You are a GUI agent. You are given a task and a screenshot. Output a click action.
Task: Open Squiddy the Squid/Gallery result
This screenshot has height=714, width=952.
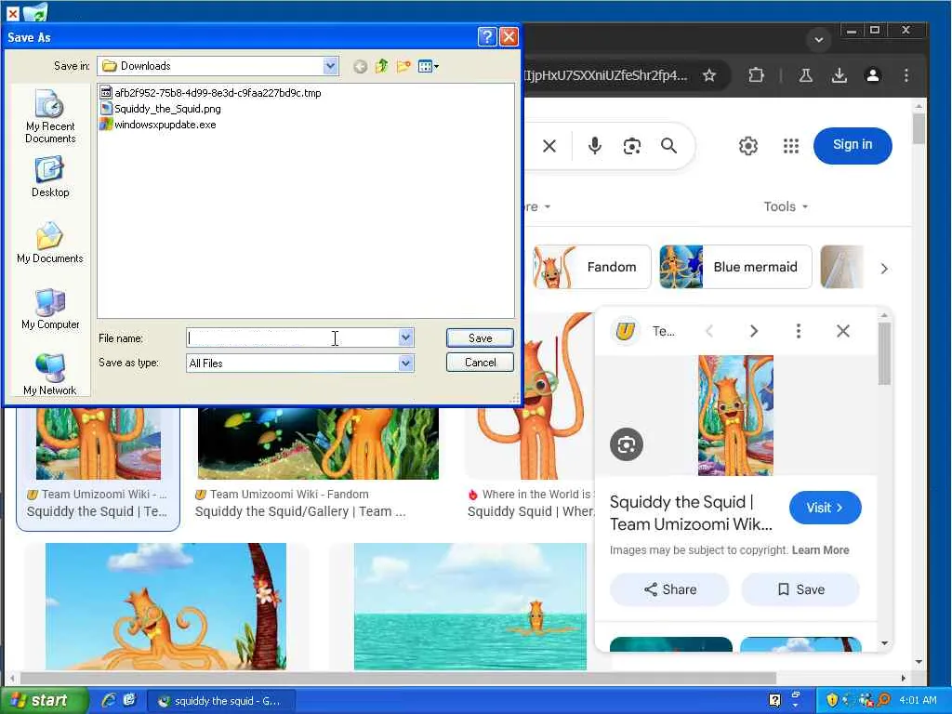coord(300,512)
